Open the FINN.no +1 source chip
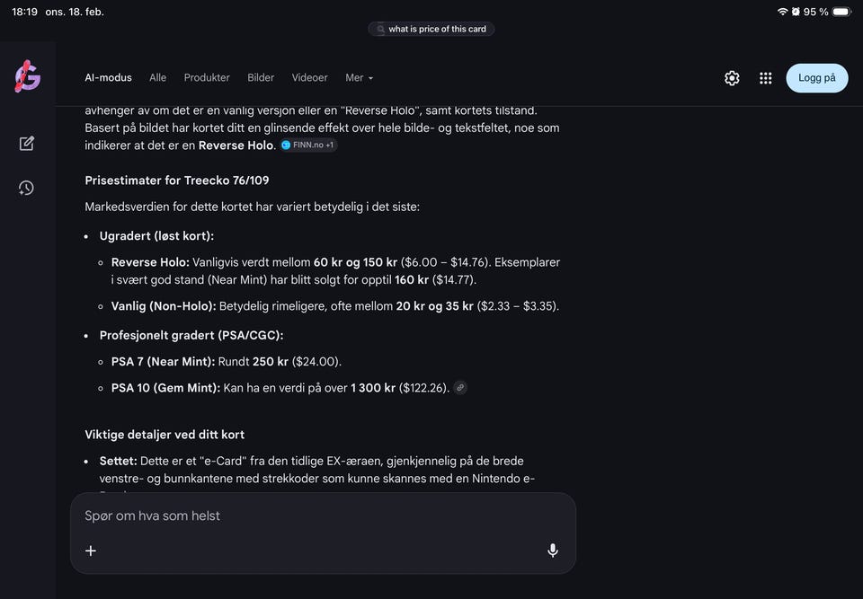The width and height of the screenshot is (863, 599). (x=308, y=145)
